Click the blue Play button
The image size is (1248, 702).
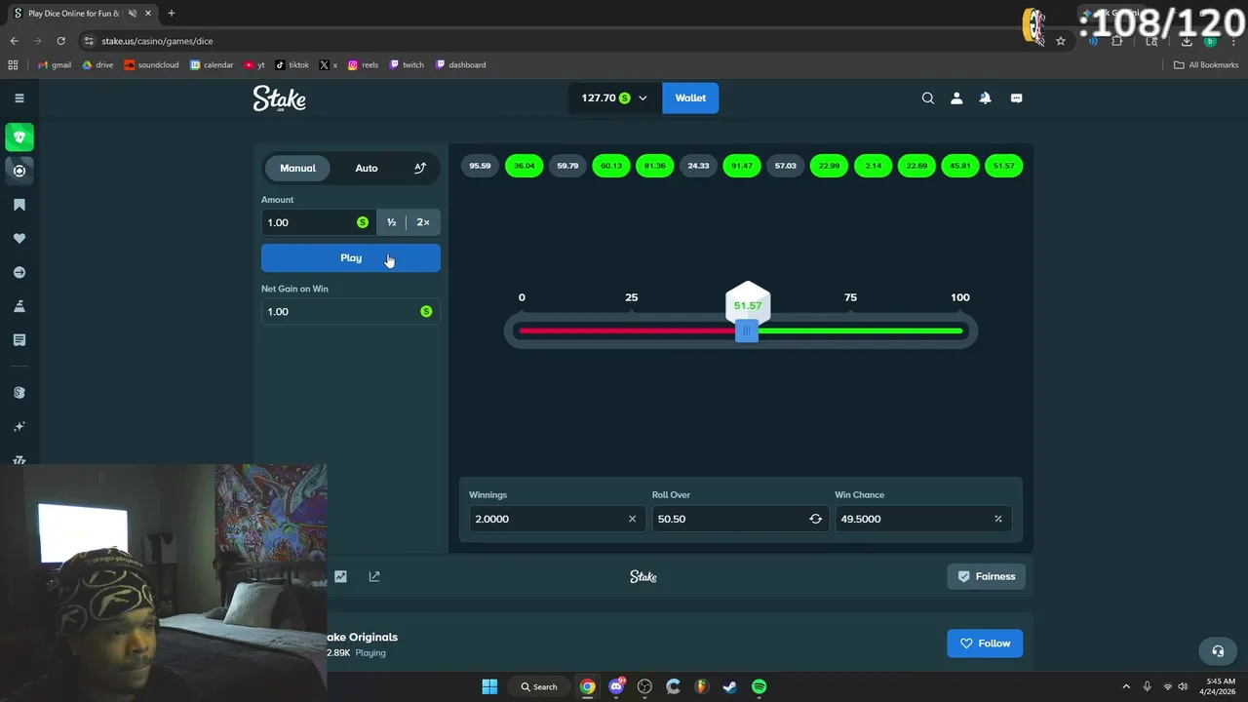click(x=351, y=257)
